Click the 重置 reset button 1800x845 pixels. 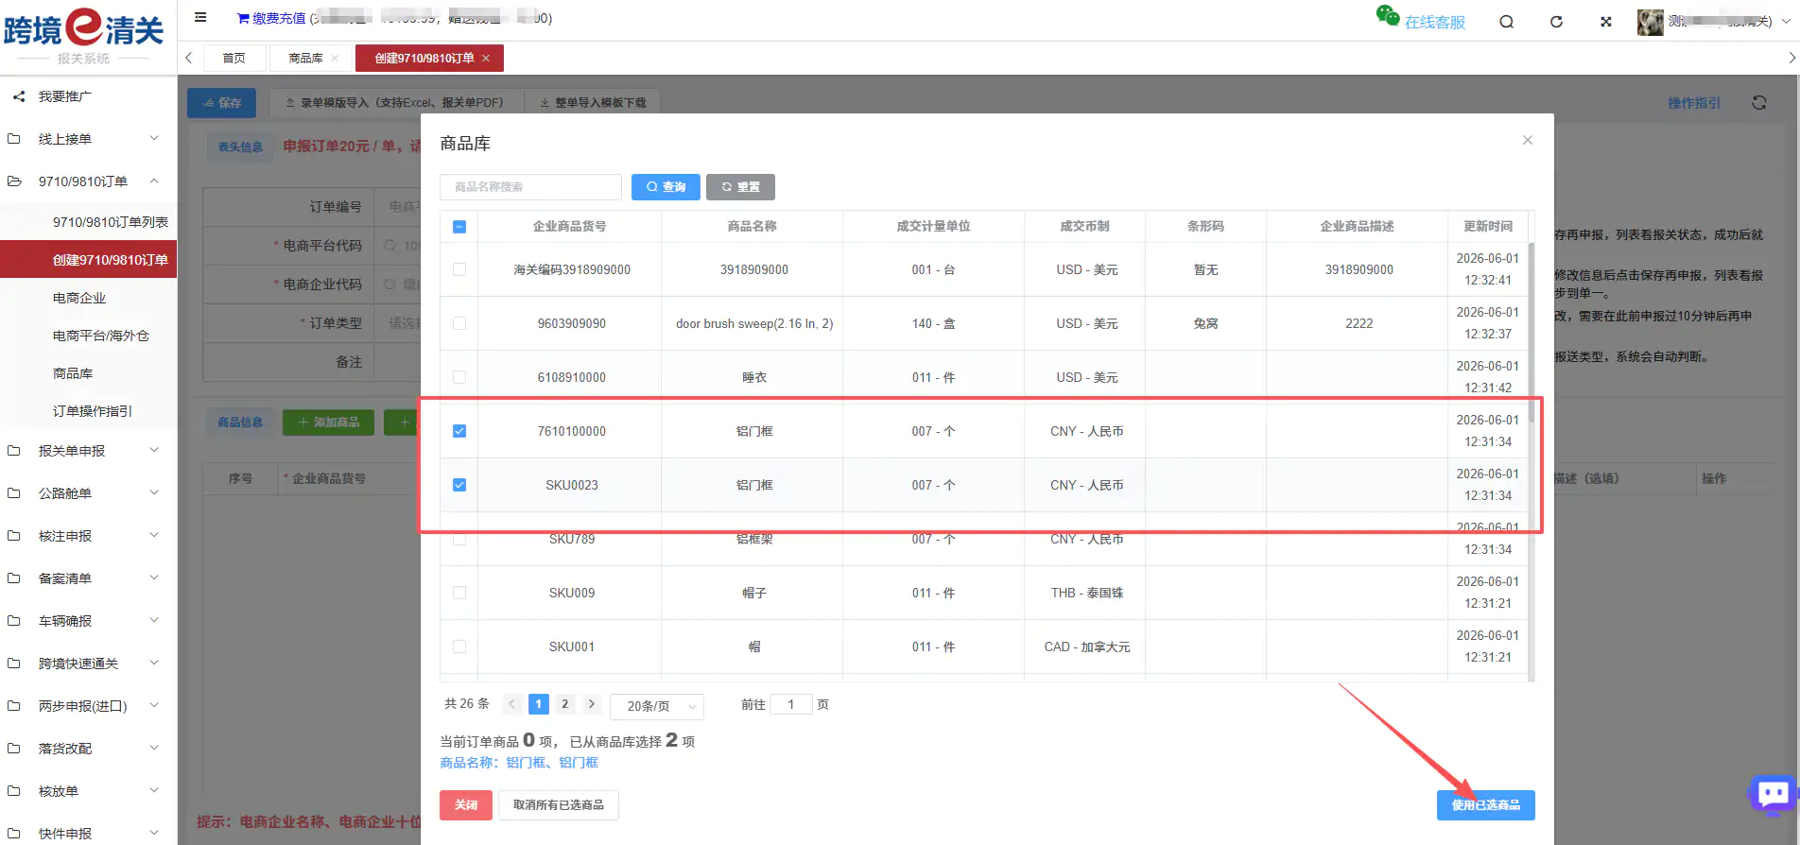[x=740, y=187]
